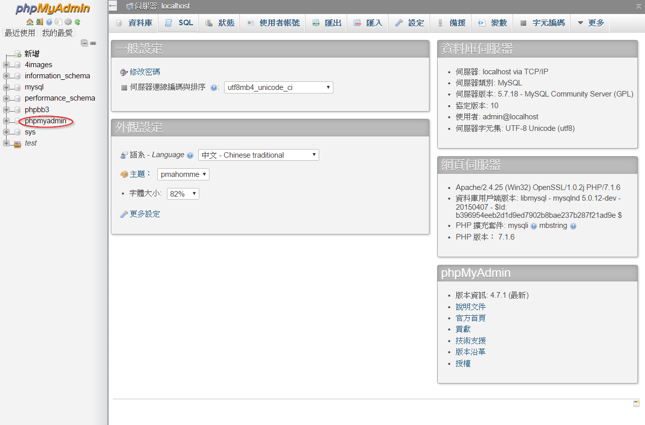Click the link-with-main-panel chain icon

(93, 43)
